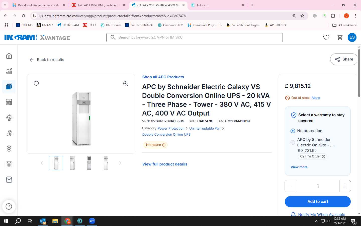Viewport: 361px width, 226px height.
Task: Switch to the Rawalpindi Prayer Times tab
Action: (39, 5)
